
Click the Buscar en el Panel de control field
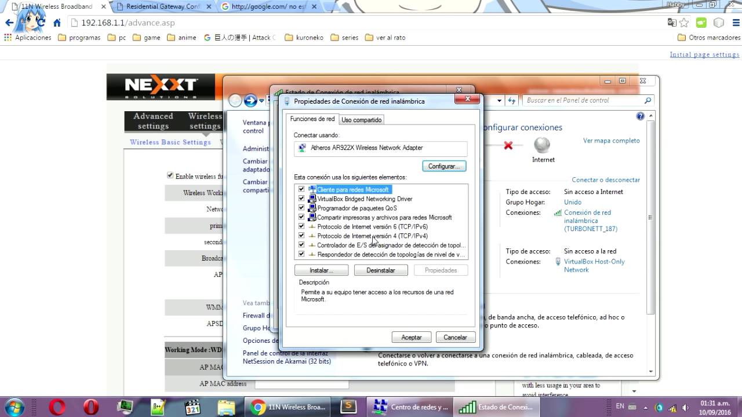(589, 100)
